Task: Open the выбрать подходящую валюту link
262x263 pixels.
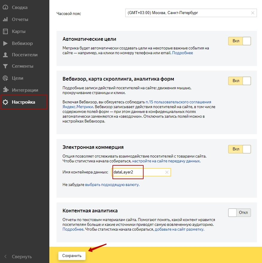Action: 112,185
